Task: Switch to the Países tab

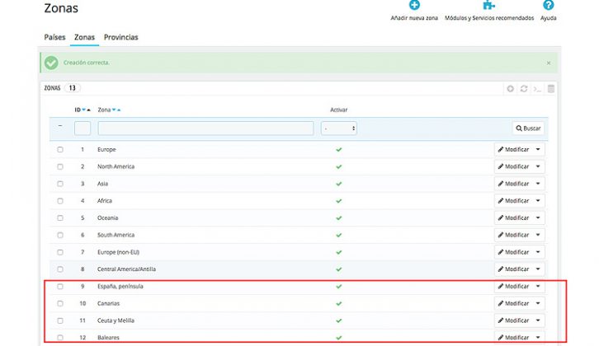Action: coord(54,37)
